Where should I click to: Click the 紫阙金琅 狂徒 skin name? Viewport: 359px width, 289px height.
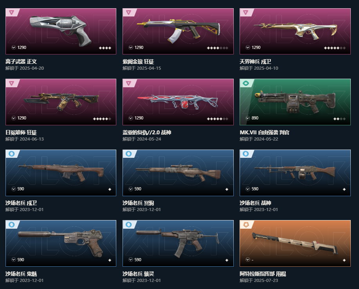point(138,61)
